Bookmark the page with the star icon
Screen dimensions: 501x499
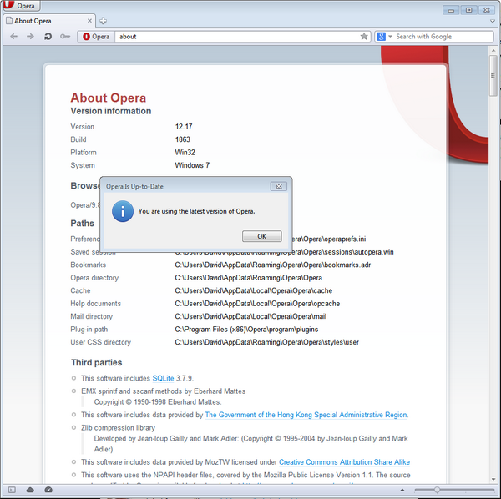pyautogui.click(x=363, y=37)
